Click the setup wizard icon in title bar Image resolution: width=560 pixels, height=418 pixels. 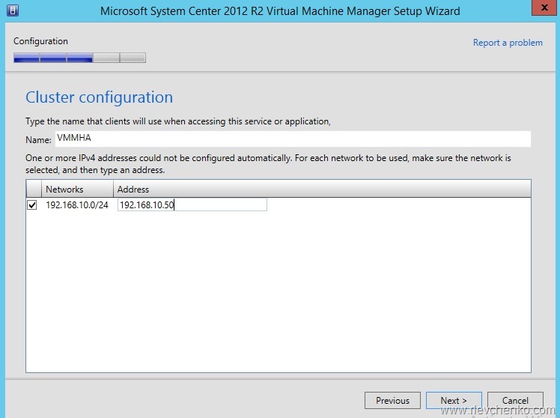tap(11, 11)
